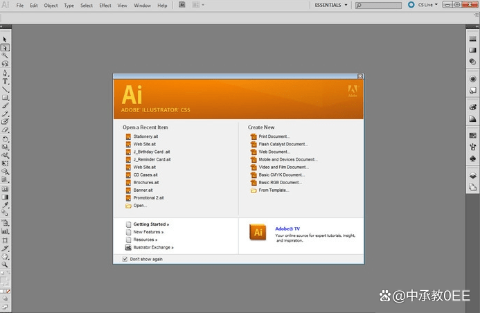Viewport: 480px width, 313px height.
Task: Open the Effect menu
Action: (x=105, y=6)
